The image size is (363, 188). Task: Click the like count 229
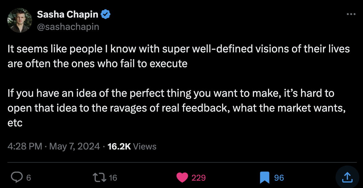[x=198, y=178]
